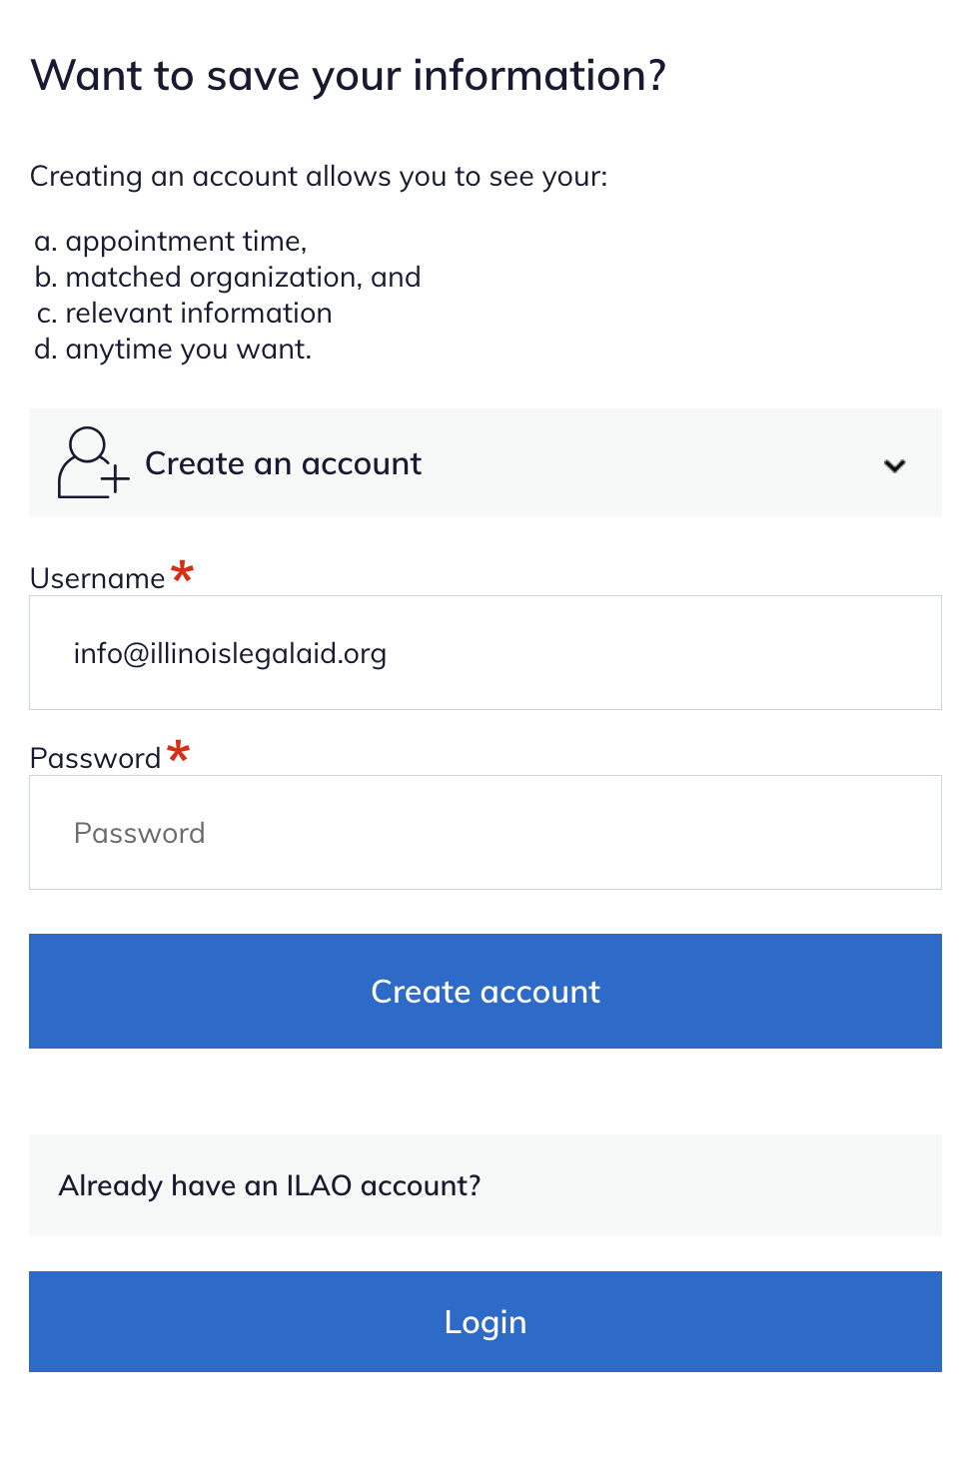Select the relevant information list item
Image resolution: width=979 pixels, height=1466 pixels.
[x=184, y=314]
